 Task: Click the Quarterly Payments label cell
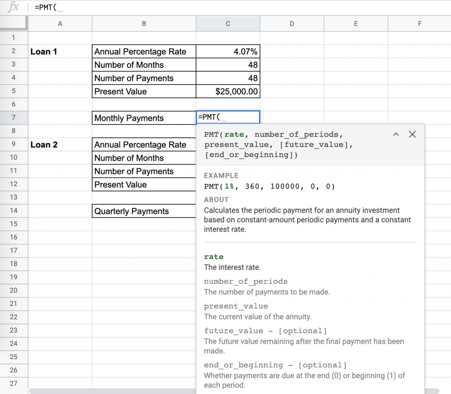[x=144, y=211]
